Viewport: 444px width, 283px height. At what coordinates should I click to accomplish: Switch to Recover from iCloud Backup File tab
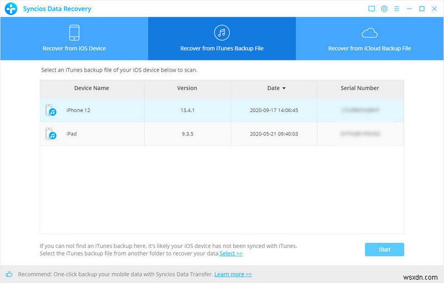click(x=370, y=38)
